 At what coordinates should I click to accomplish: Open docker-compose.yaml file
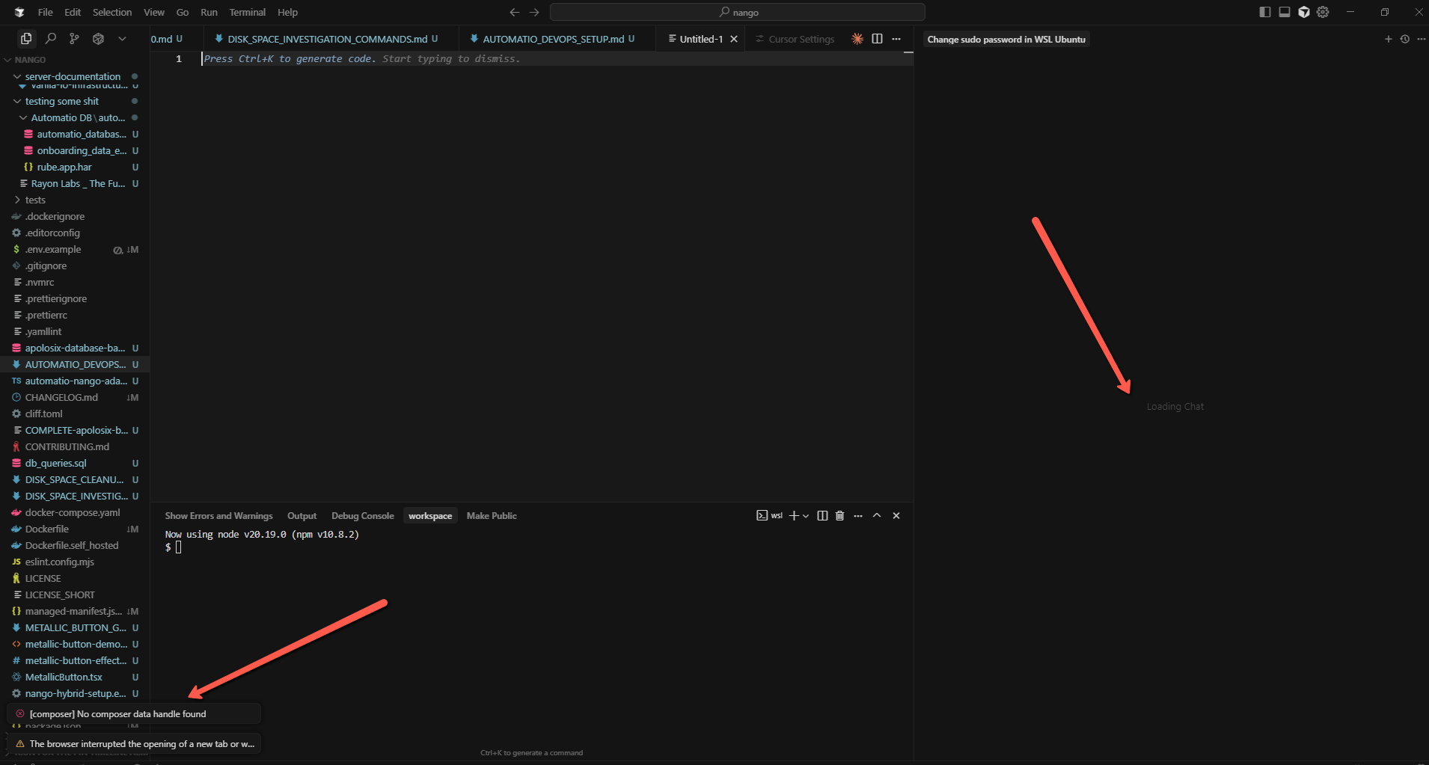click(73, 512)
